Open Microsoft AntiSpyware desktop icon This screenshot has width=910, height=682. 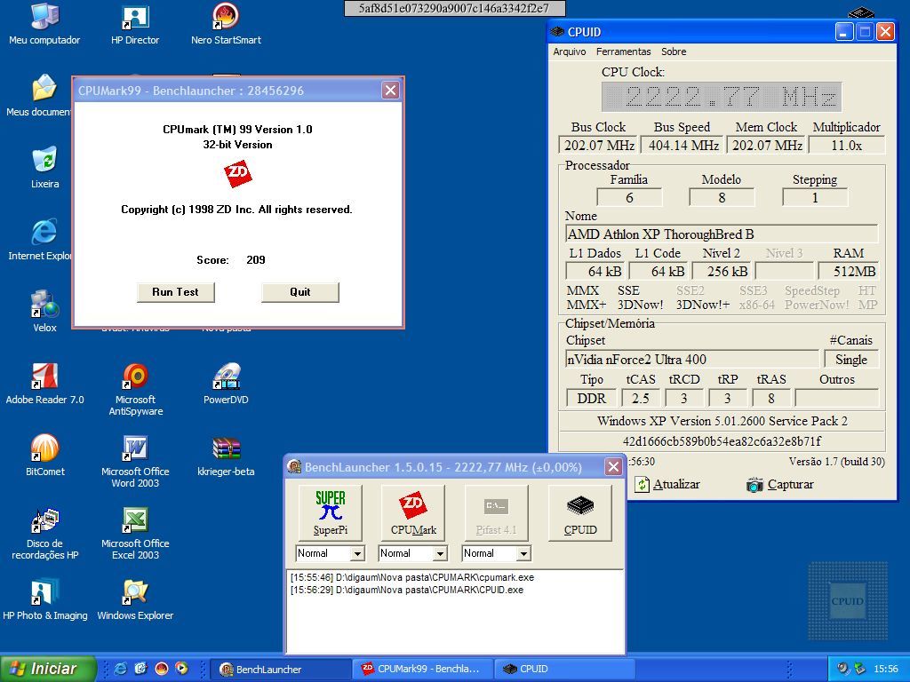tap(135, 389)
